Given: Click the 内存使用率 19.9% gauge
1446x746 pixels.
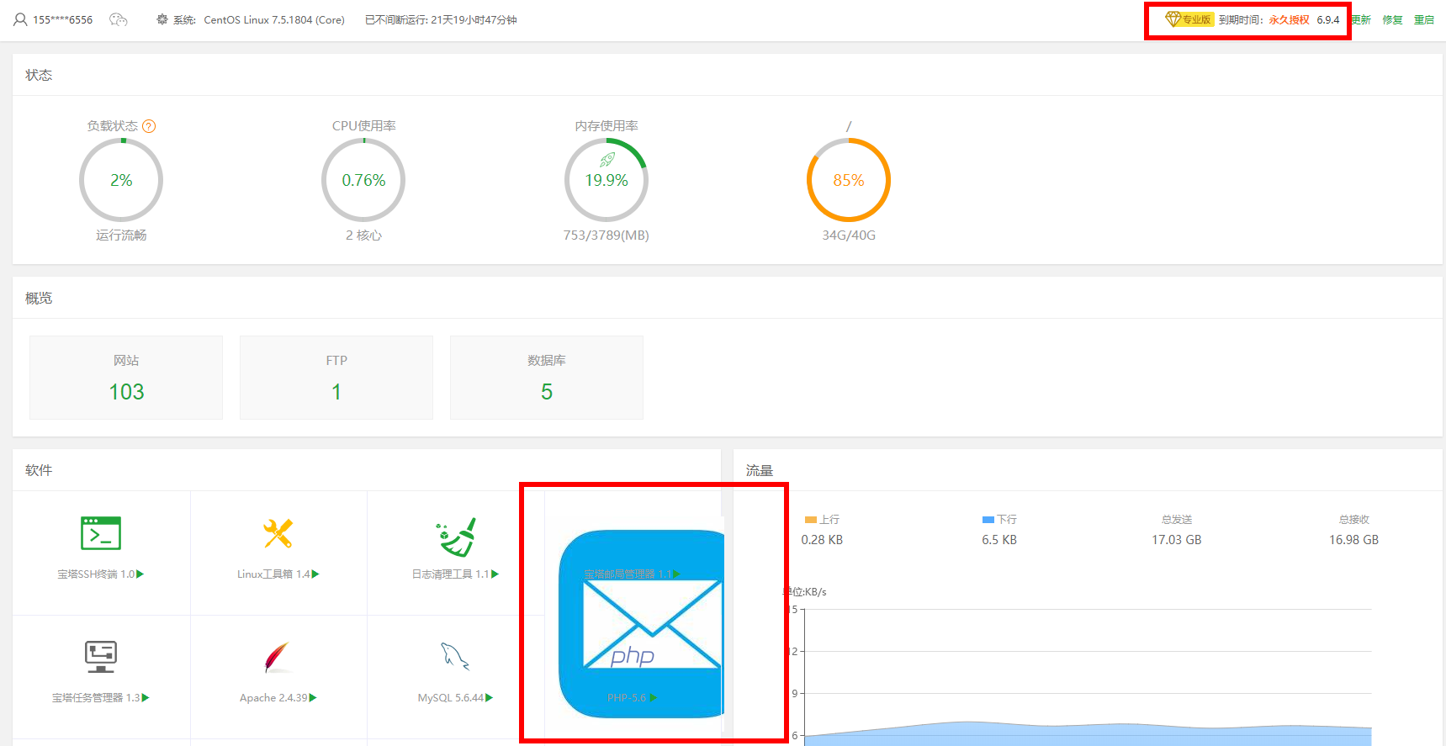Looking at the screenshot, I should click(x=606, y=180).
